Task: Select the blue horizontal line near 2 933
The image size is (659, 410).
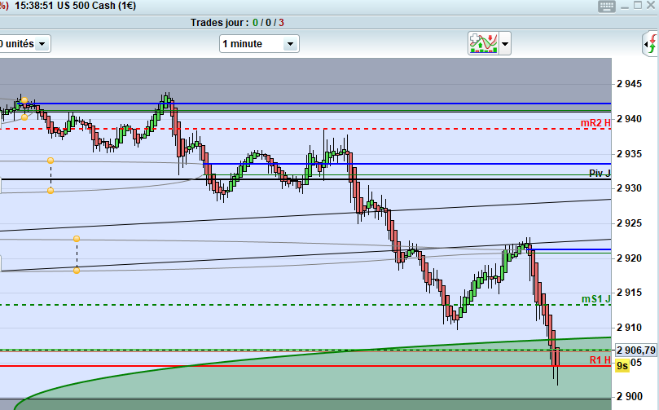Action: 407,164
